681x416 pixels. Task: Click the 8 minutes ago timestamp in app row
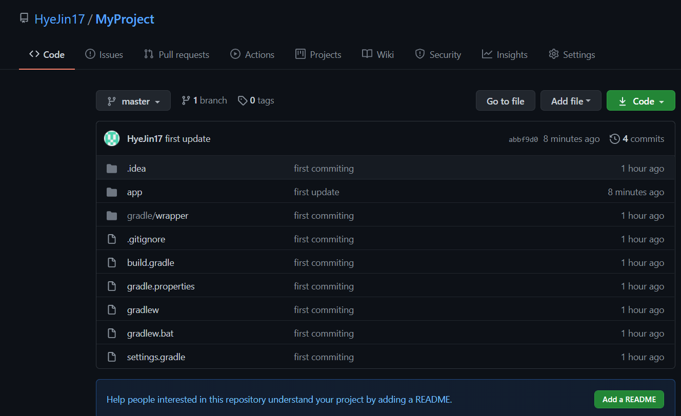[x=636, y=192]
